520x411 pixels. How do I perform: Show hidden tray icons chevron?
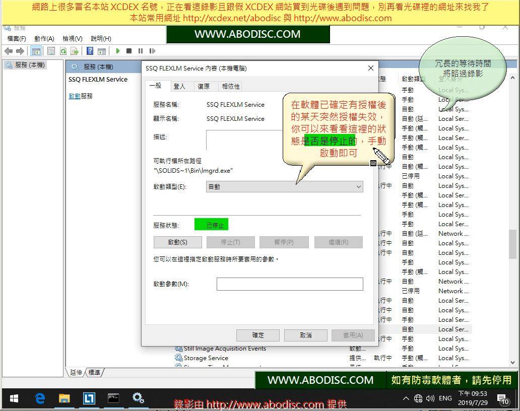pyautogui.click(x=406, y=398)
